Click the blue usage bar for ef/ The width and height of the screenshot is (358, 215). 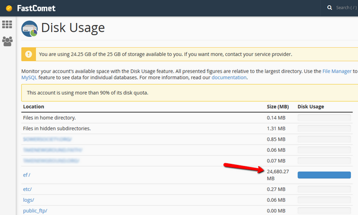324,175
